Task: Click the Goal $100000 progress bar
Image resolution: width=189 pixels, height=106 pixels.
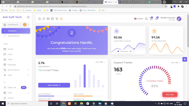Action: pos(54,96)
